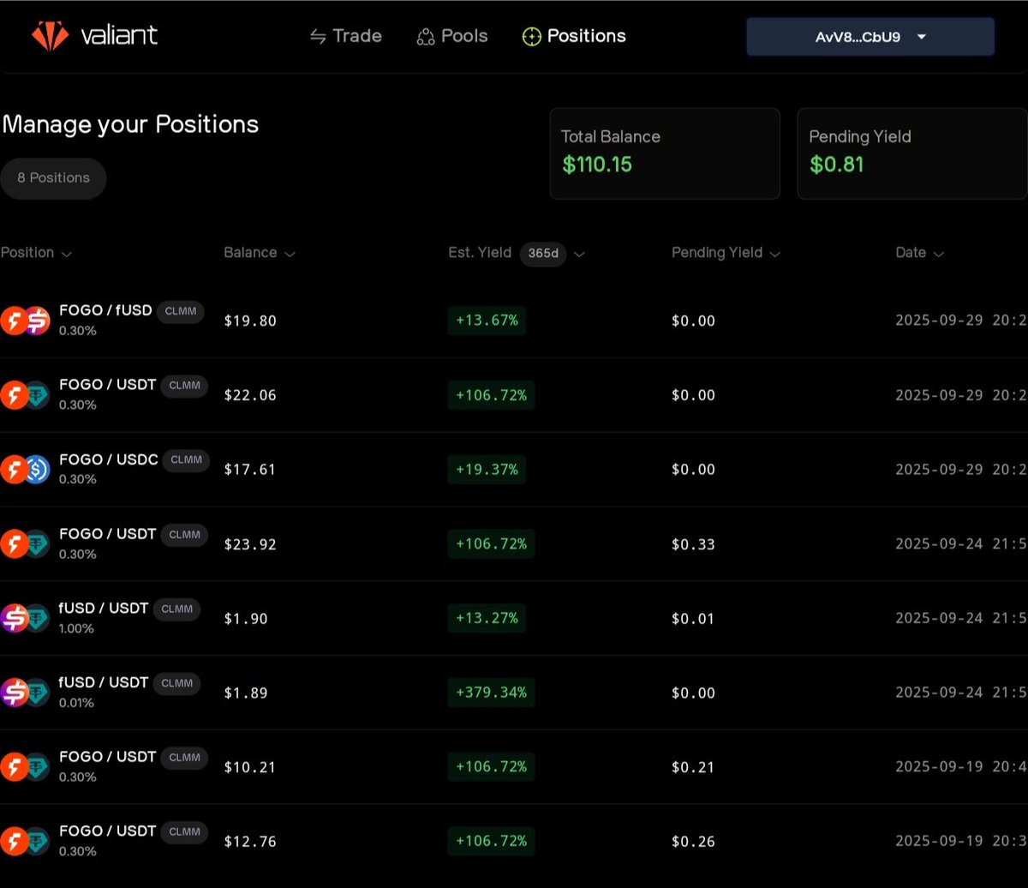Viewport: 1028px width, 888px height.
Task: Click token icons of fUSD / USDT 0.01% position
Action: (25, 693)
